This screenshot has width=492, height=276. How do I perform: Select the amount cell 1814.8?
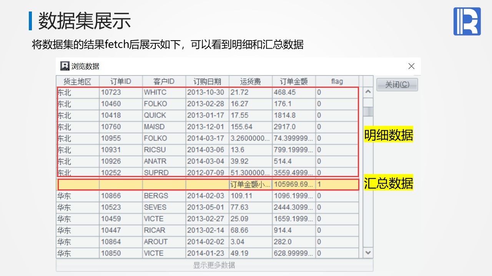pos(294,115)
